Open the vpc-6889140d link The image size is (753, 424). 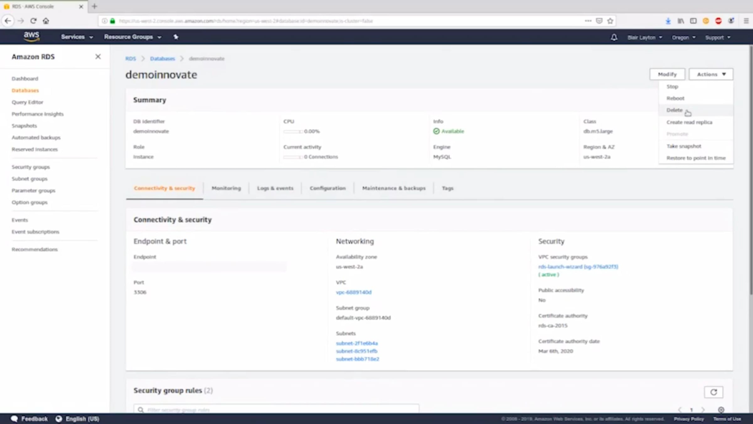tap(354, 292)
